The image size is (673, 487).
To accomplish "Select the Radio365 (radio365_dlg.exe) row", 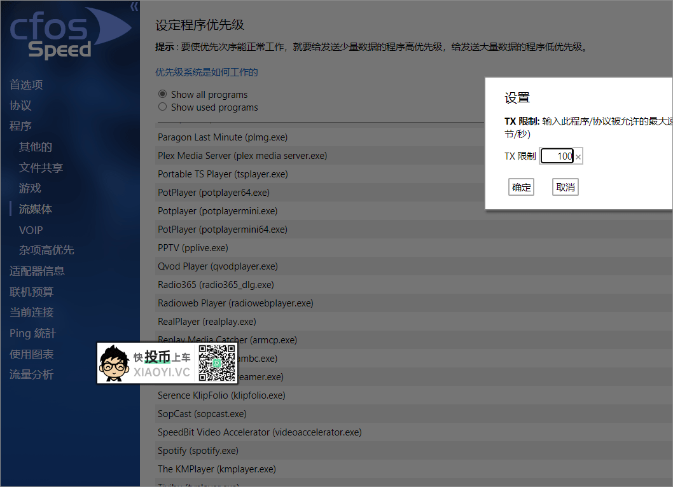I will (x=413, y=285).
